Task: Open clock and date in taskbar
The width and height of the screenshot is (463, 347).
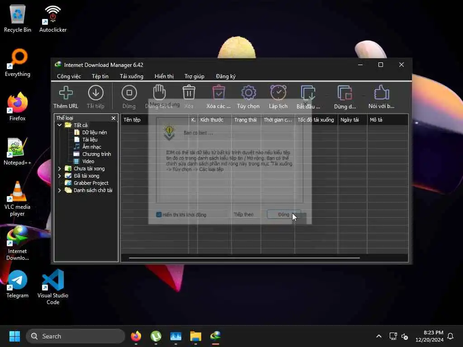Action: coord(430,336)
